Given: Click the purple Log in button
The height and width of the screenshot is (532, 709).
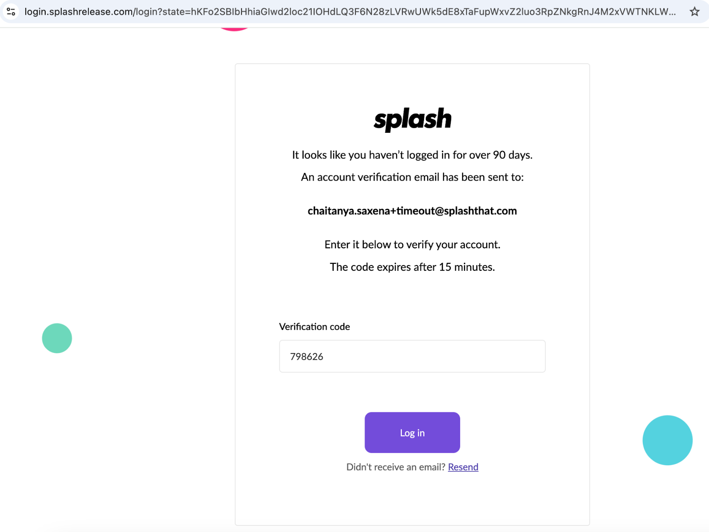Looking at the screenshot, I should (x=412, y=432).
